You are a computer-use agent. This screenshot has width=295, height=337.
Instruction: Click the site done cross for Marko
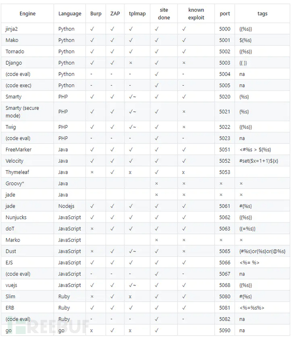click(156, 240)
